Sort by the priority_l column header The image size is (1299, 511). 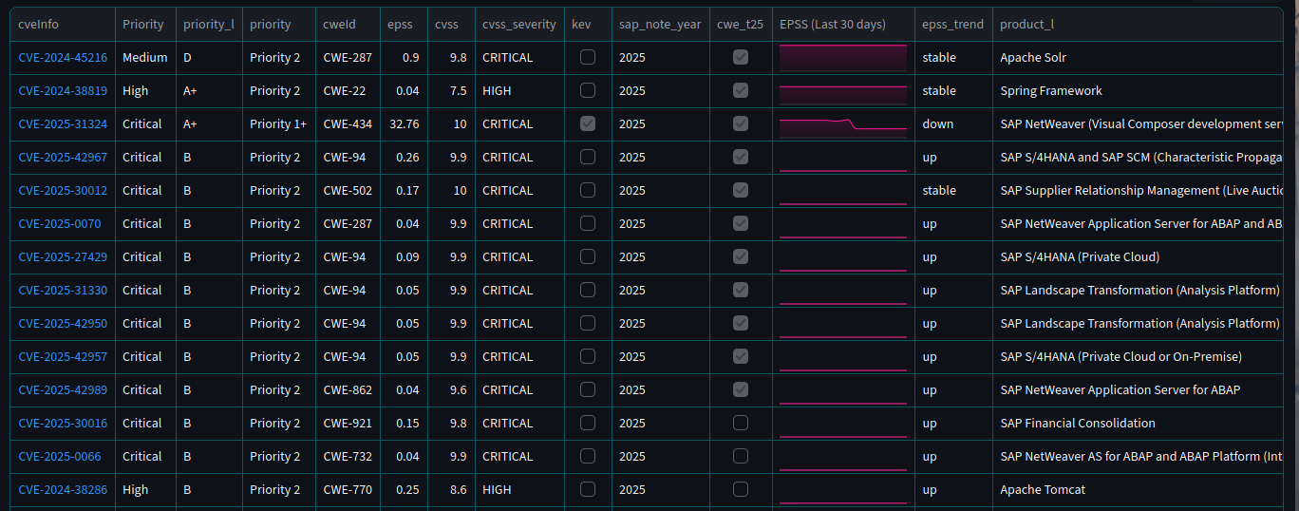[x=209, y=24]
